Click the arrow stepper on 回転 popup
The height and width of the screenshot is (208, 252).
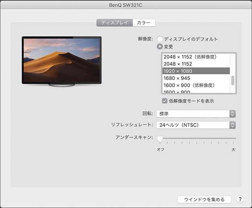coord(232,114)
